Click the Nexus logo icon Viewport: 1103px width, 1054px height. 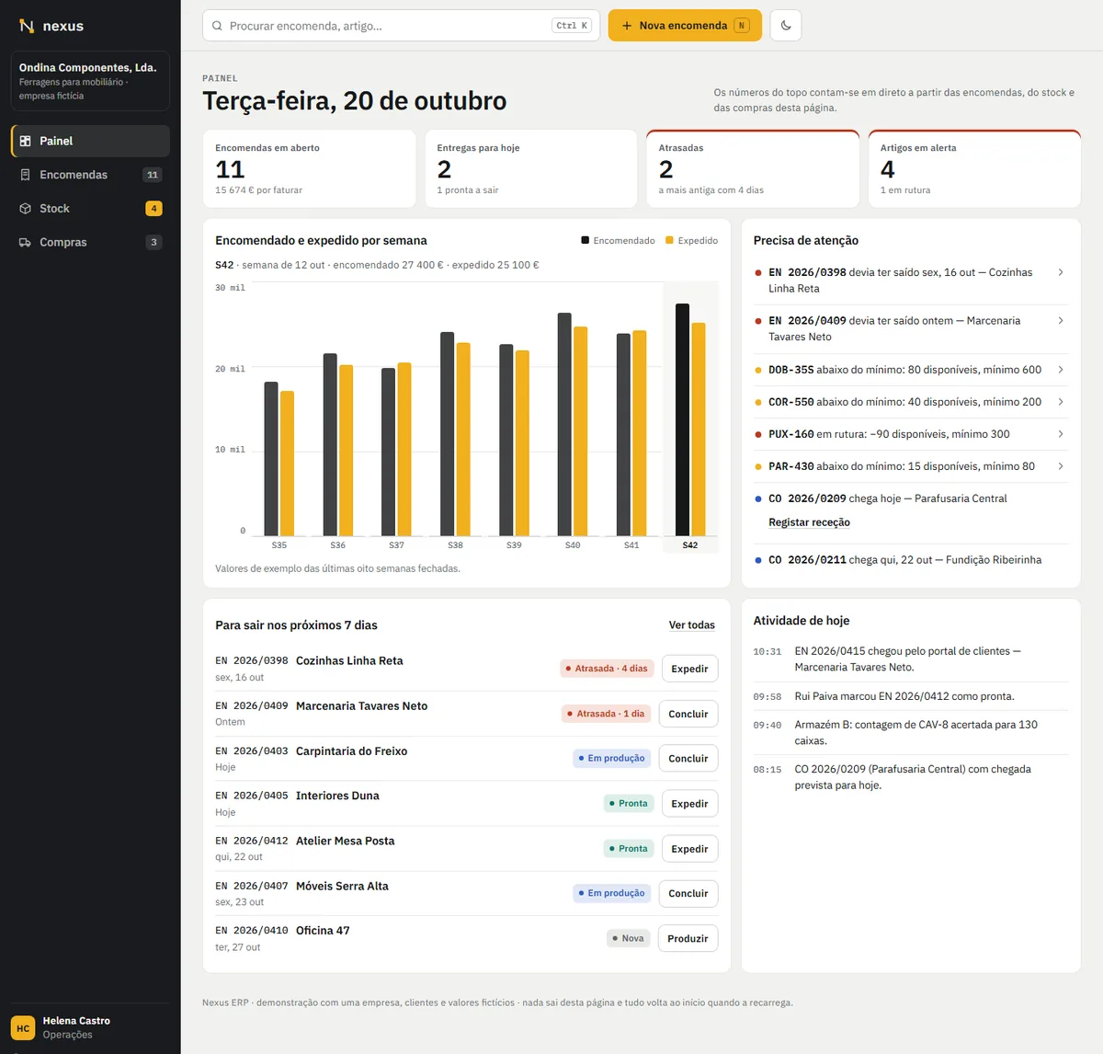(27, 26)
